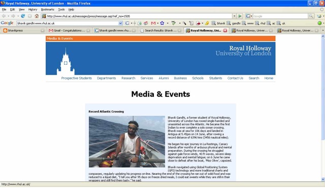Click the spell check icon in Google toolbar
The image size is (325, 188).
coord(174,23)
